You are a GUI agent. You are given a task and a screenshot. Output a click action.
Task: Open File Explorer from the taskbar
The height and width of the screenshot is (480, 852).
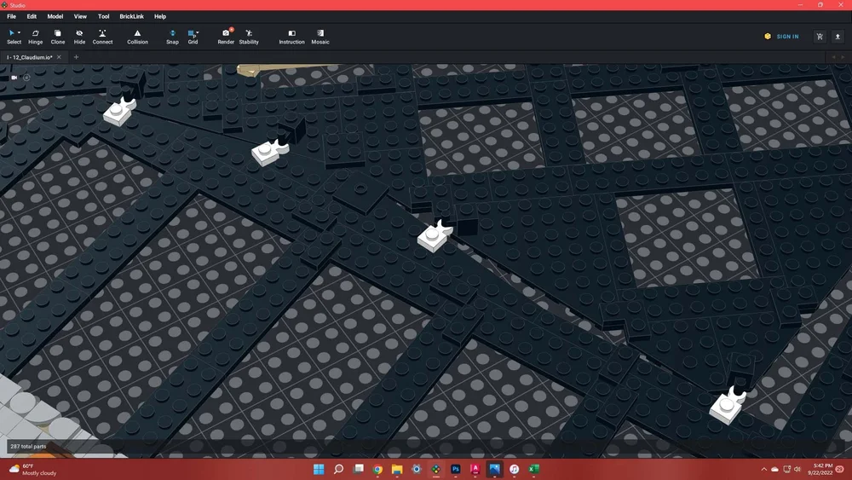coord(397,469)
